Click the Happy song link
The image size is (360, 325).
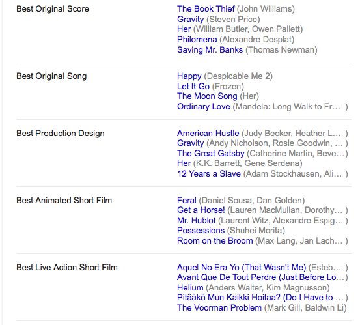point(189,76)
